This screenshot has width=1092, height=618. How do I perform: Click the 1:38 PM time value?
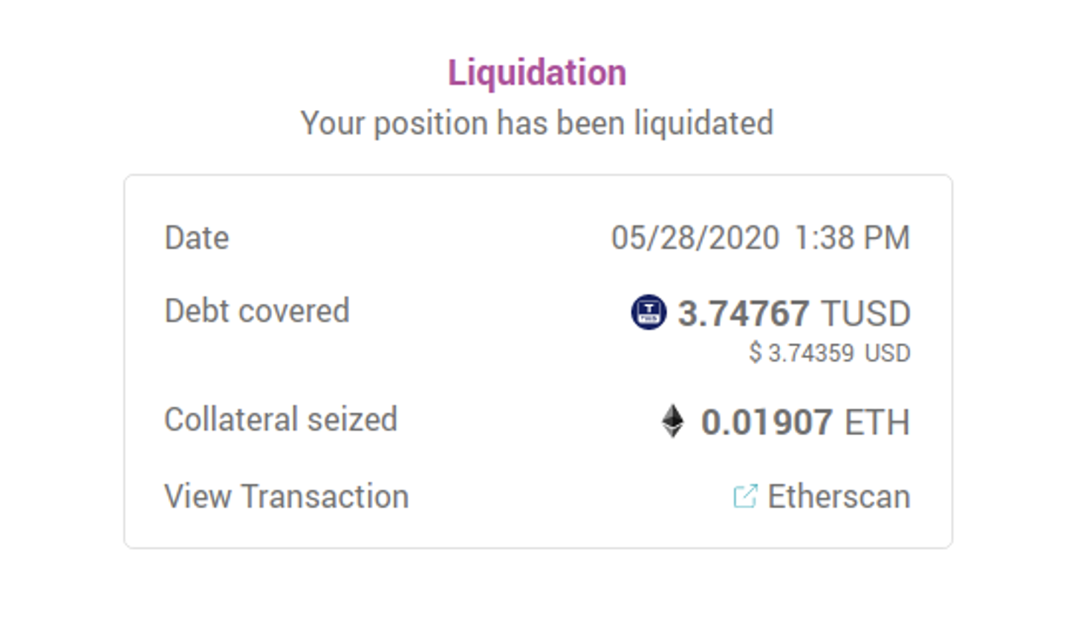click(x=852, y=238)
